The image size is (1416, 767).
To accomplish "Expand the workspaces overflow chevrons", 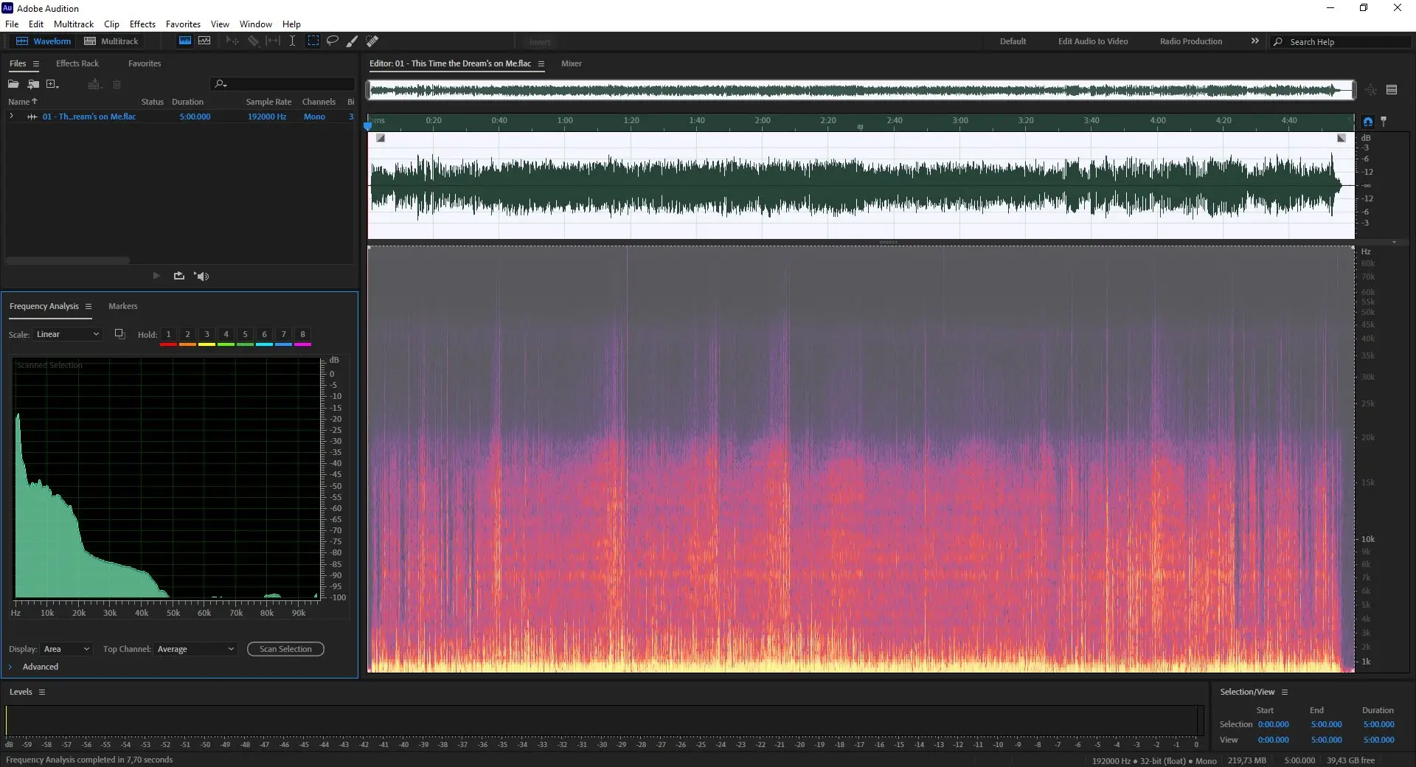I will (1254, 41).
